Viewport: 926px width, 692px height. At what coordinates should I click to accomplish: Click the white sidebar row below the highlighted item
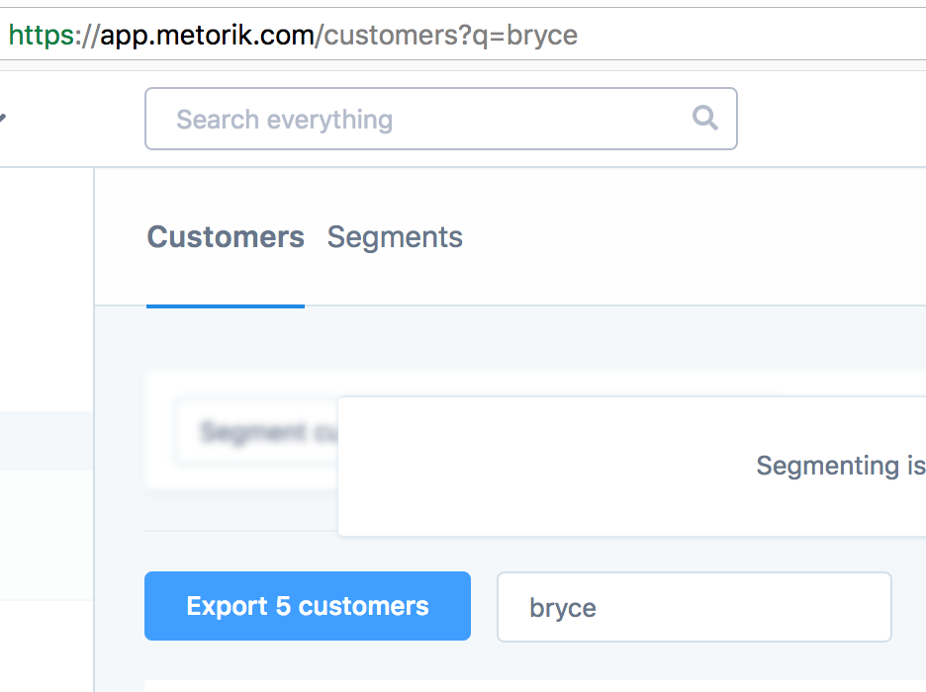[x=46, y=534]
